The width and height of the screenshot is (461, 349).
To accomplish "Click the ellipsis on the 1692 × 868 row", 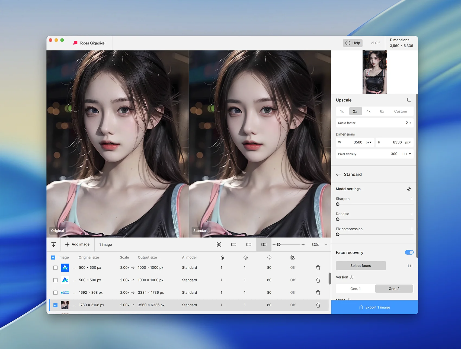I will 74,293.
